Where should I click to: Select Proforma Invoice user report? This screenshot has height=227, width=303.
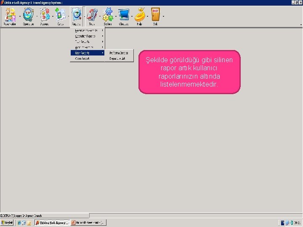point(119,53)
